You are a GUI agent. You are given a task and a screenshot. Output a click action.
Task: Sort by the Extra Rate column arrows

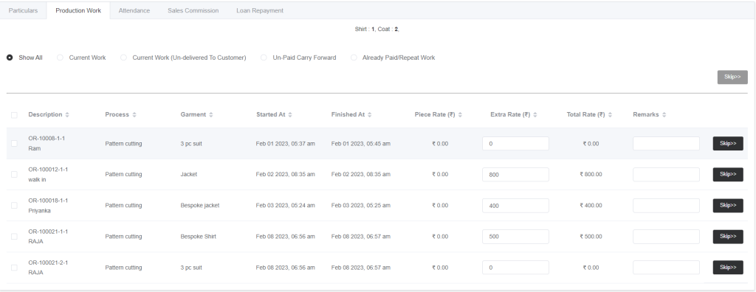click(535, 115)
